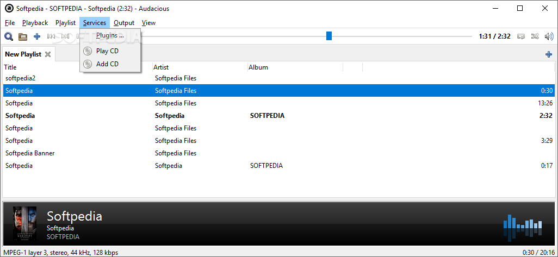The width and height of the screenshot is (558, 257).
Task: Click the seek slider handle
Action: tap(329, 36)
